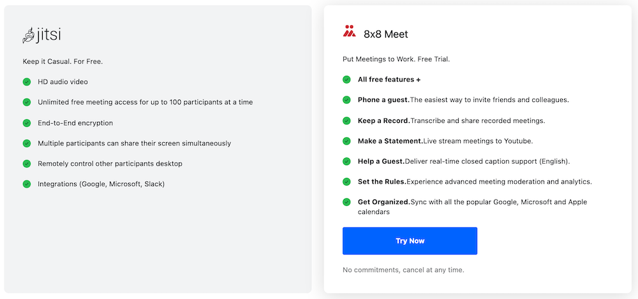
Task: Click the Put Meetings to Work. Free Trial. text
Action: [396, 59]
